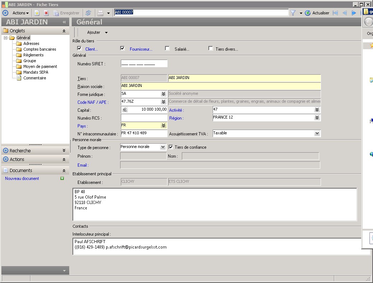
Task: Click the Actualiser button
Action: pyautogui.click(x=317, y=13)
